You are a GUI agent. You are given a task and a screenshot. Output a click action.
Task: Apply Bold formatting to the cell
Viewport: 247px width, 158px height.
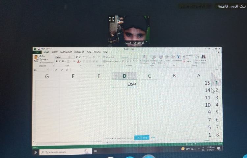[57, 61]
